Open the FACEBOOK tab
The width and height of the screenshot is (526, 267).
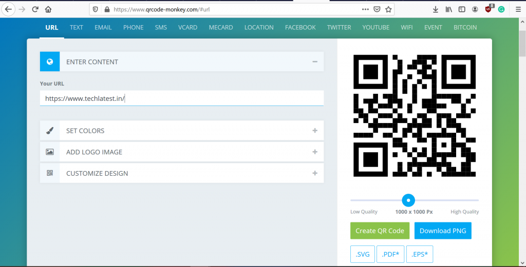(x=300, y=28)
